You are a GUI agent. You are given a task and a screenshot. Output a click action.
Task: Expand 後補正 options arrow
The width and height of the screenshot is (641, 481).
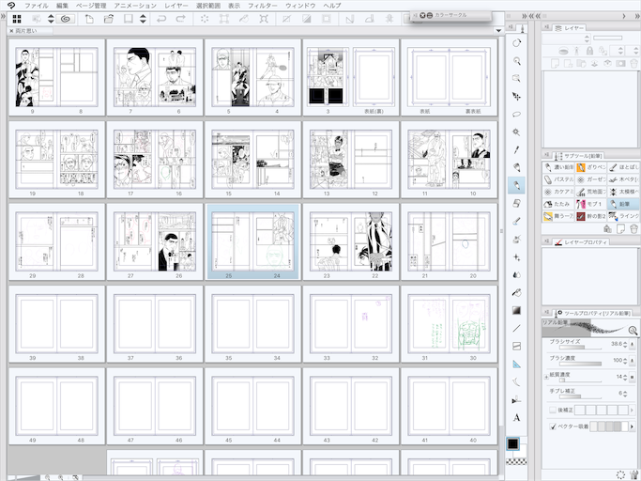click(632, 410)
